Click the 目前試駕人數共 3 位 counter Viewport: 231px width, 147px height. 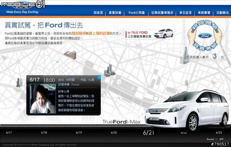[205, 57]
